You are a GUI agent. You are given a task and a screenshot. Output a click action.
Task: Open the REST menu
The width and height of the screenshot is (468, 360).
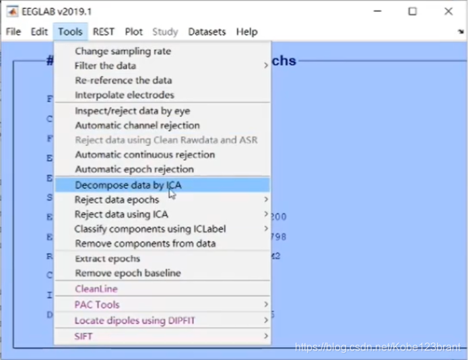(103, 32)
